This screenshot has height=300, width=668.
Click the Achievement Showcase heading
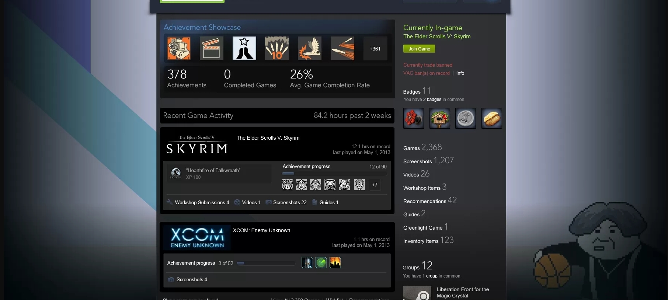[x=202, y=27]
